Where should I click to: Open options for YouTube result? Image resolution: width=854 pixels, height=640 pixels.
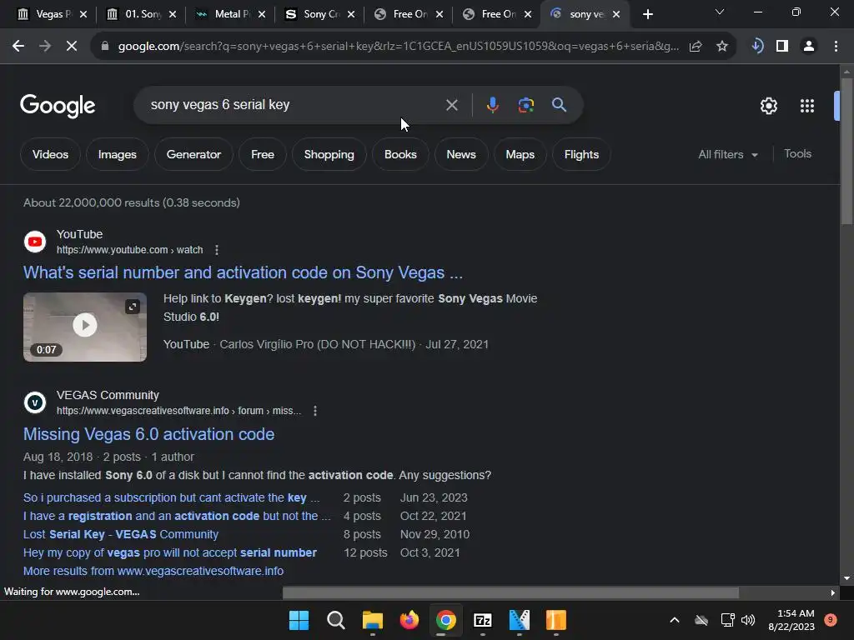tap(217, 250)
